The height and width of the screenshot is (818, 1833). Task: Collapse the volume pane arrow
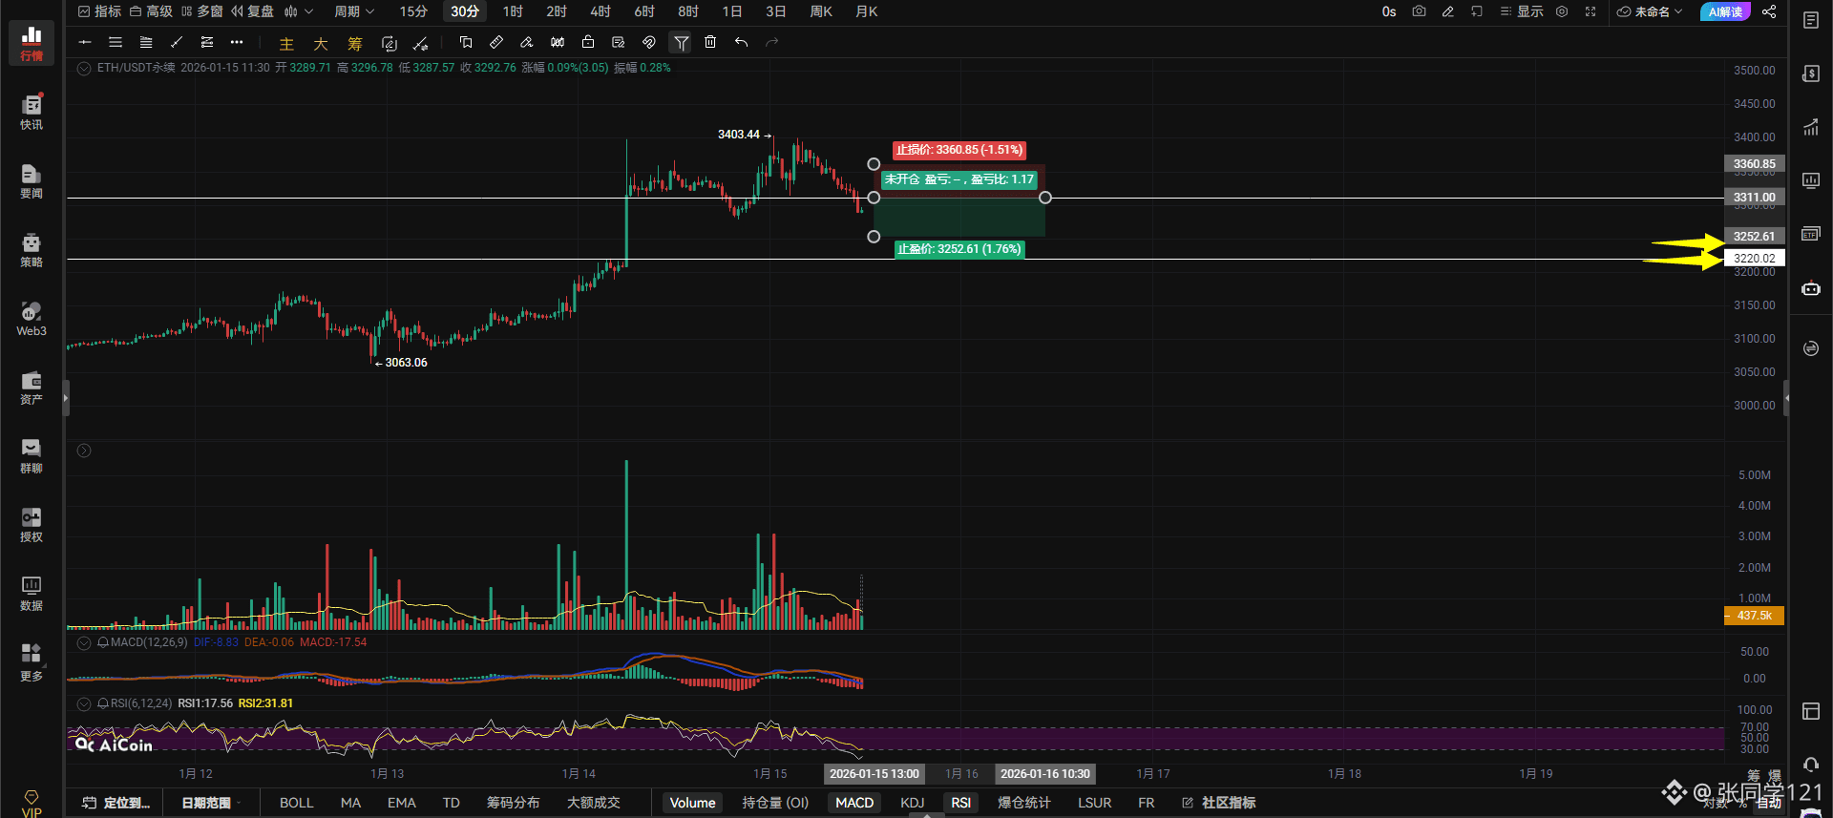(x=84, y=451)
